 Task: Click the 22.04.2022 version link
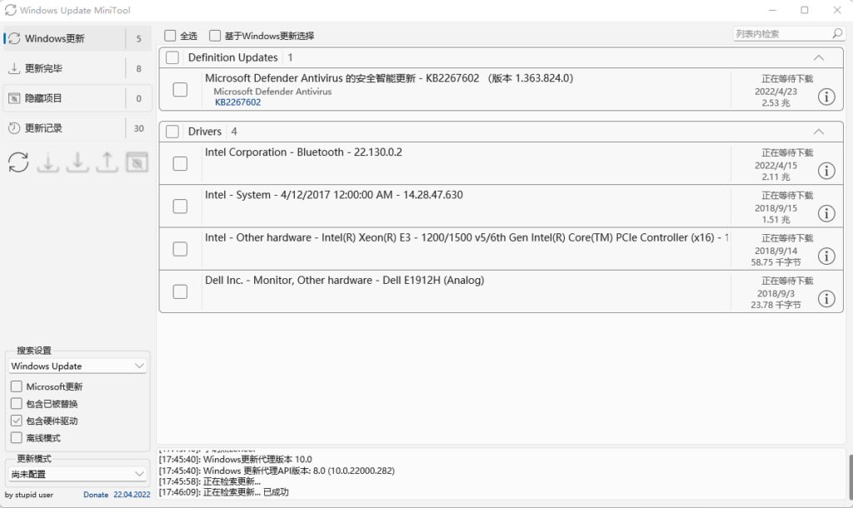pos(132,495)
